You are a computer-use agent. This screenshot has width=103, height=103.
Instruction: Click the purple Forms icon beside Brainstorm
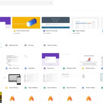tap(45, 68)
